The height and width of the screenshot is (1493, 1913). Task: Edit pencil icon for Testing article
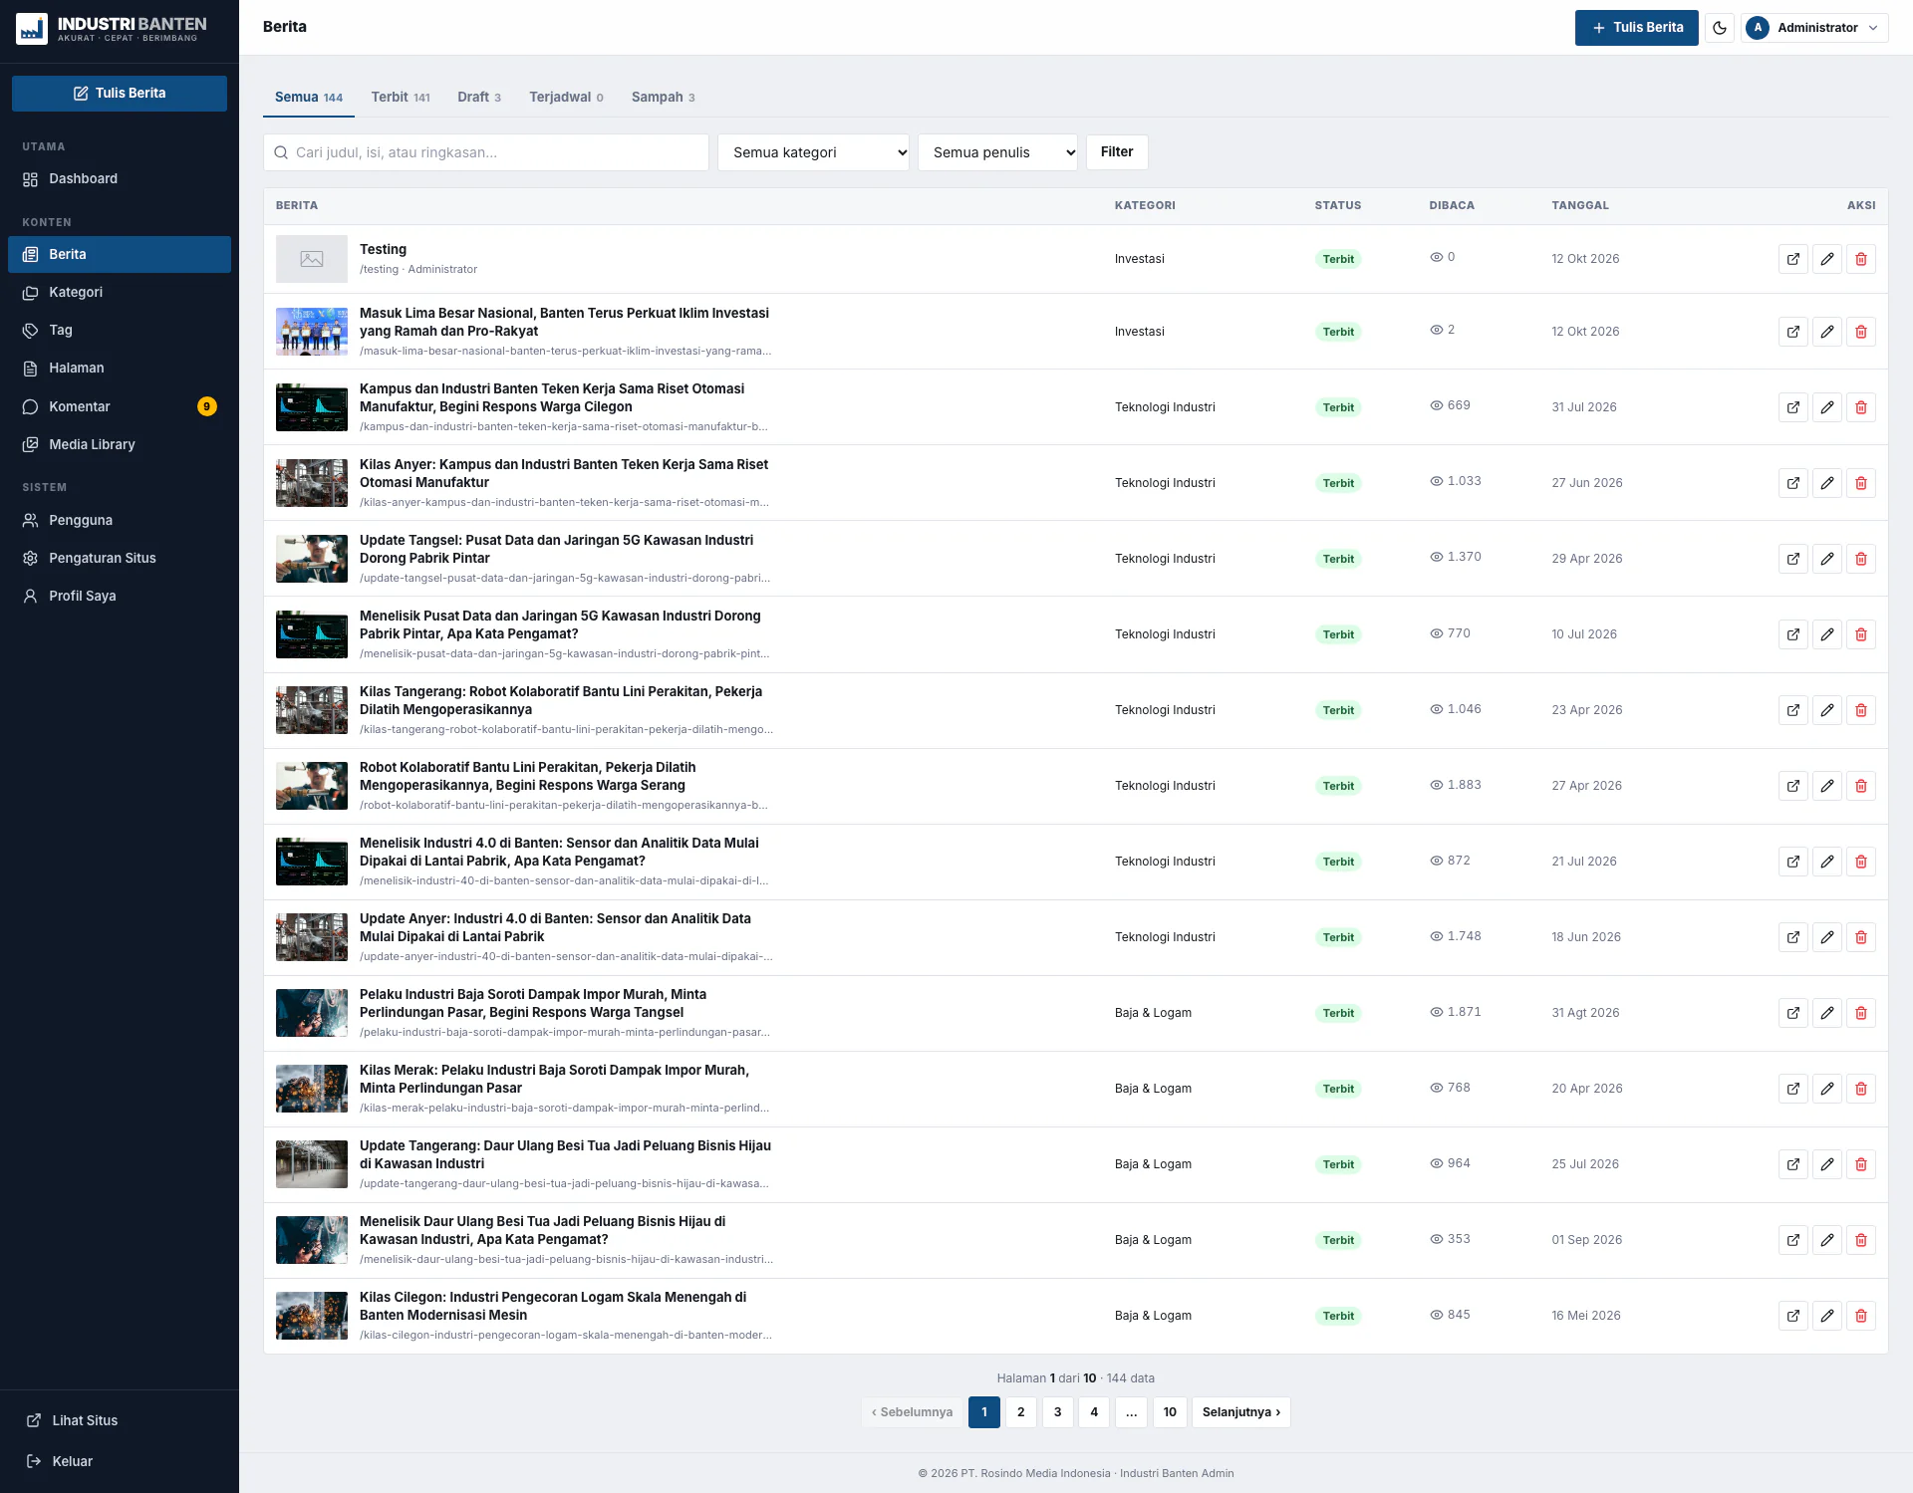click(x=1827, y=259)
